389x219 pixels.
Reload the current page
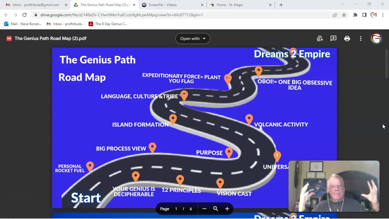pyautogui.click(x=25, y=15)
